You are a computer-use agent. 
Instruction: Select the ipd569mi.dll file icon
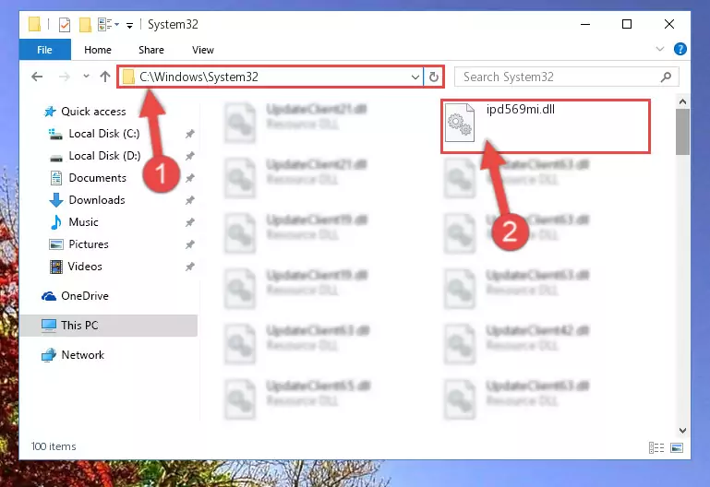click(460, 123)
